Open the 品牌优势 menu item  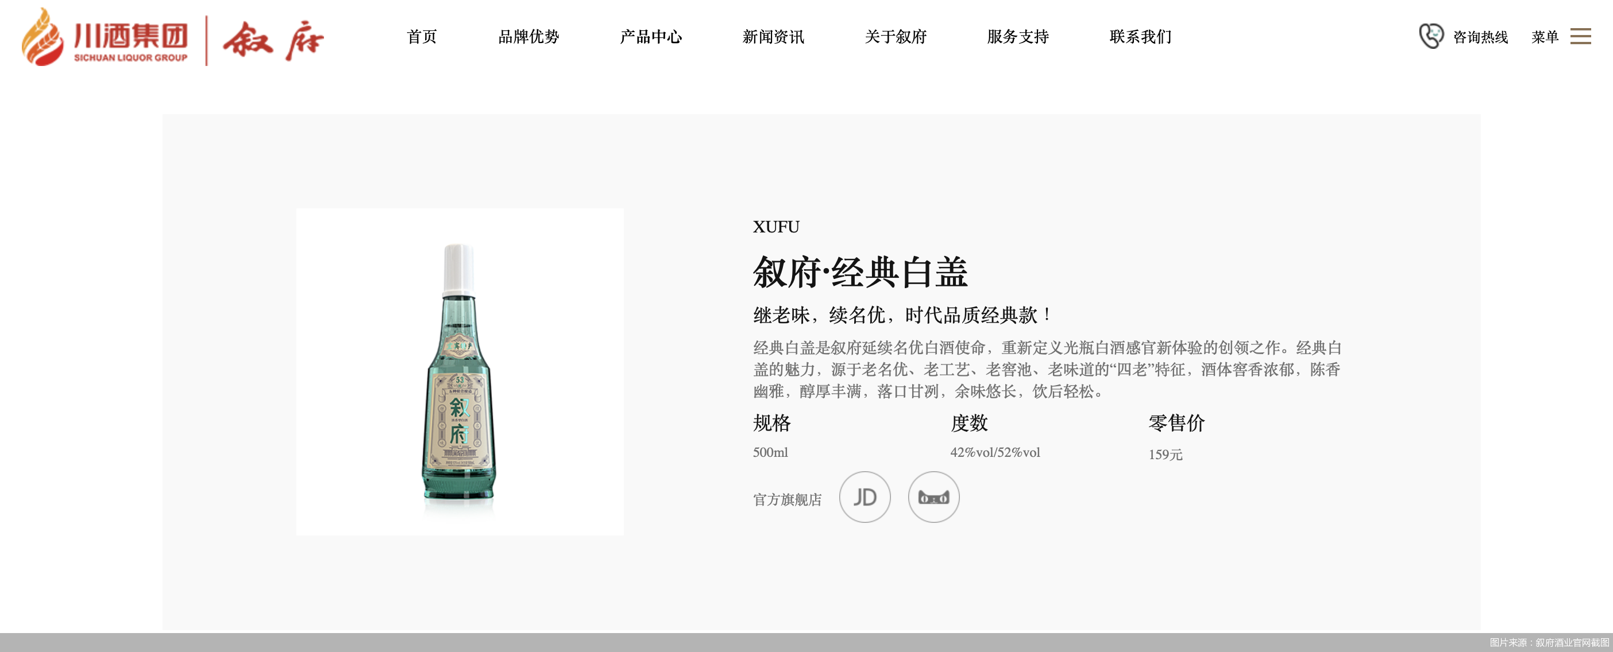(528, 37)
